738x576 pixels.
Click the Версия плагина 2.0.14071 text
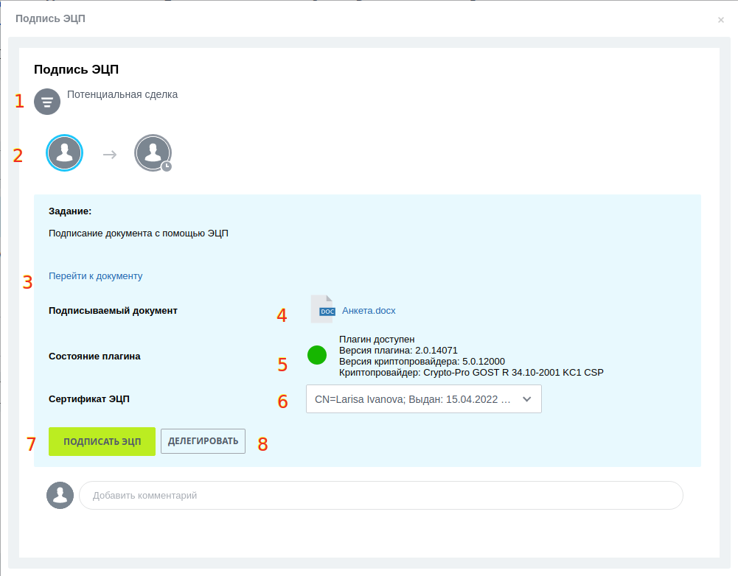coord(398,351)
